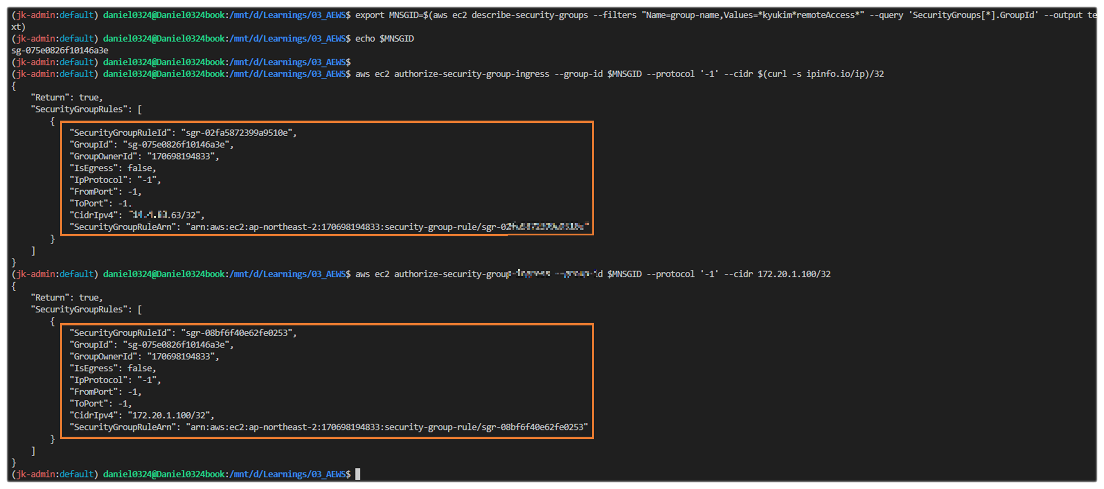Click the first "Return": true line

[67, 97]
